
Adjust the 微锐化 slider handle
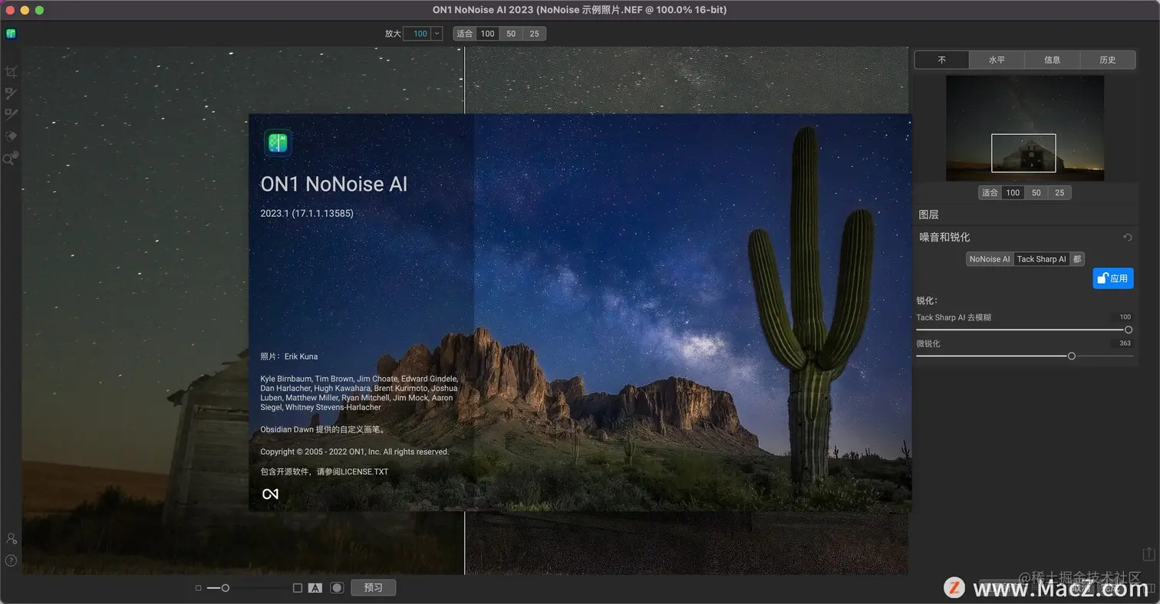coord(1071,356)
